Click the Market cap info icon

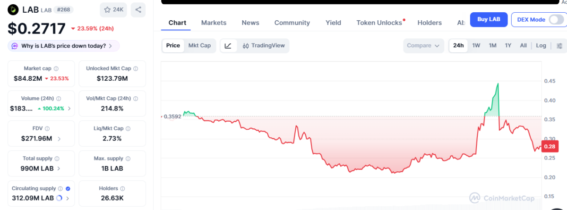(x=56, y=68)
